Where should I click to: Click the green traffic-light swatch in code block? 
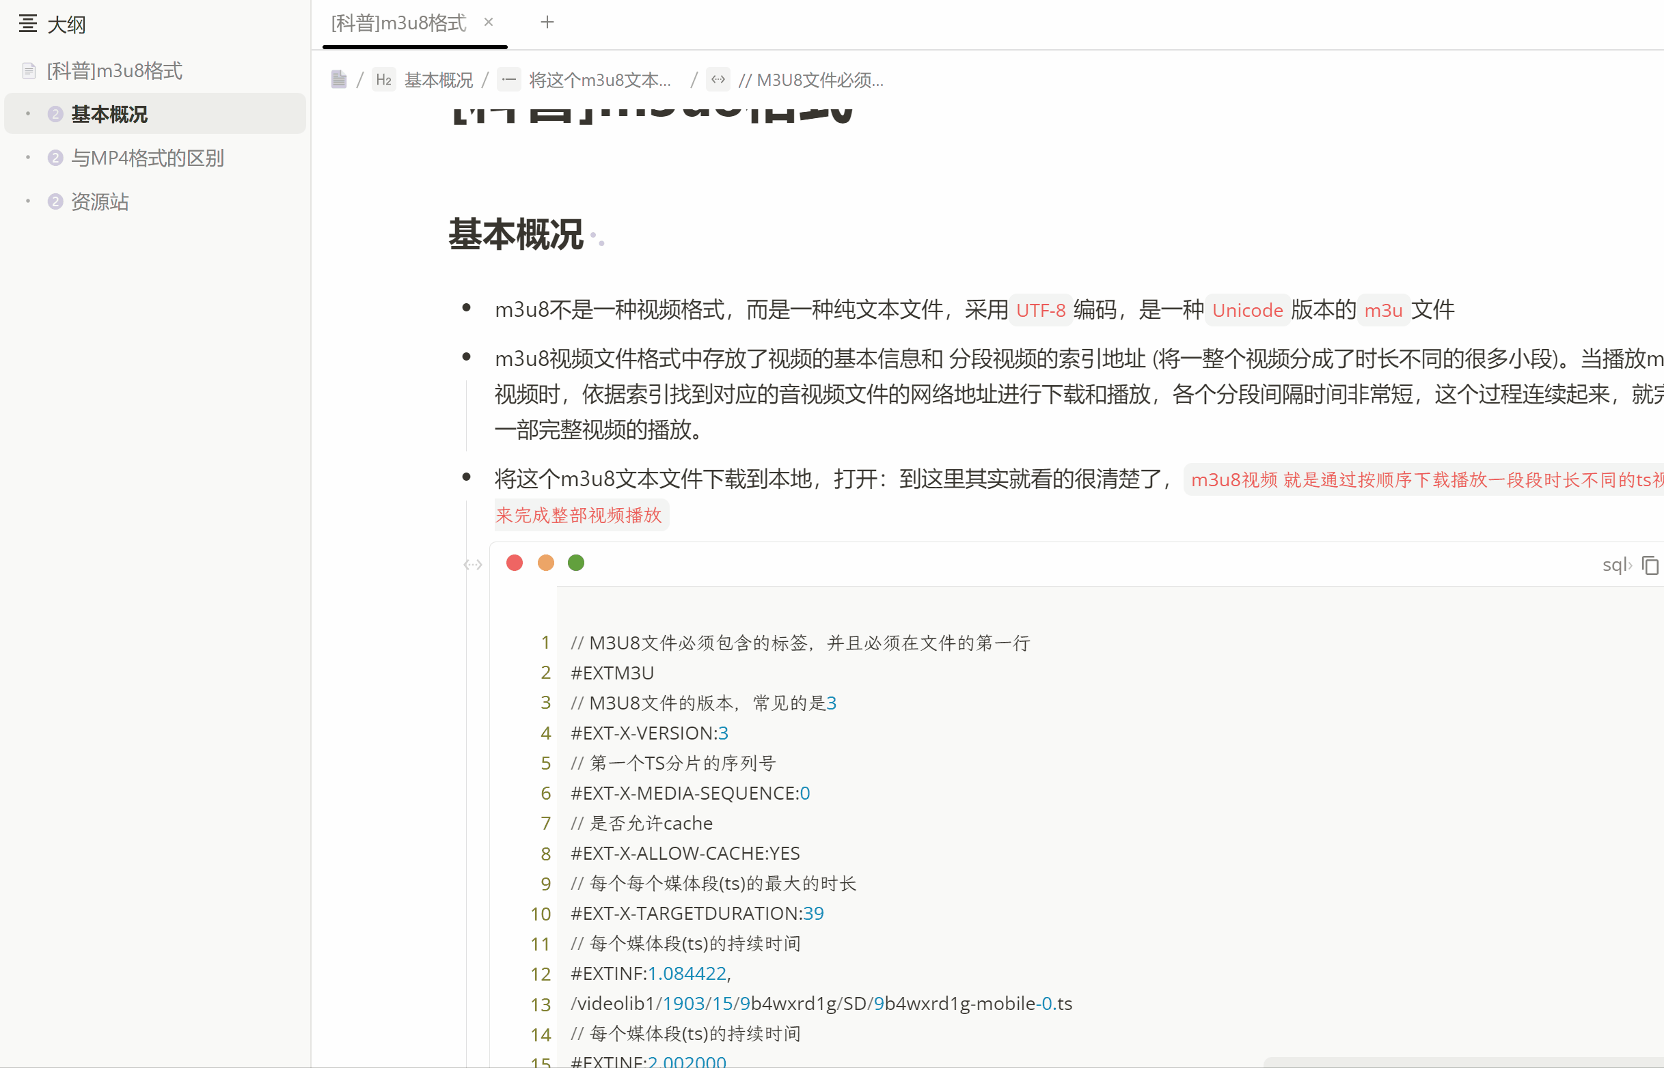(x=576, y=563)
